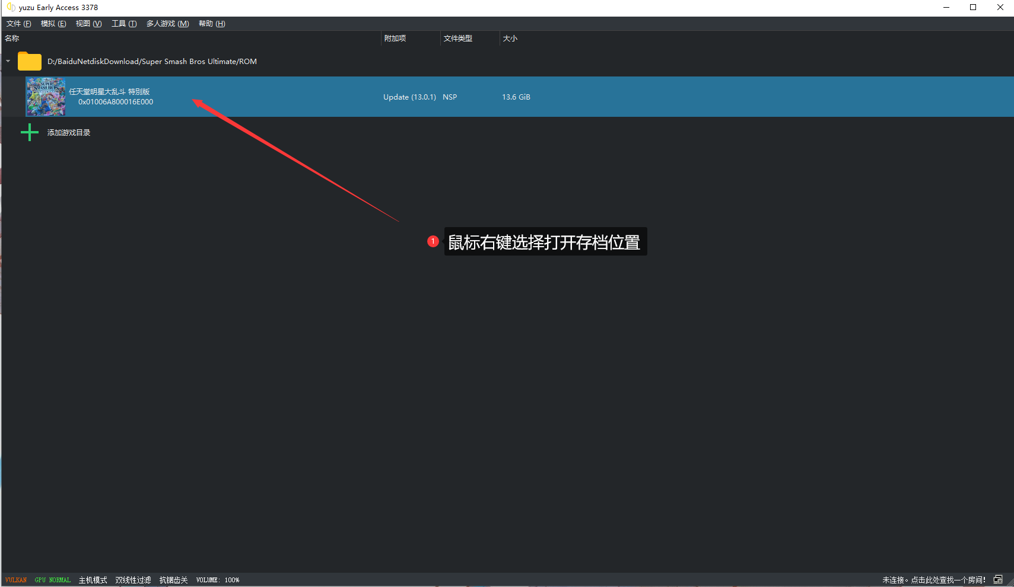Screen dimensions: 1014x587
Task: Click the NSP file type cell
Action: (450, 97)
